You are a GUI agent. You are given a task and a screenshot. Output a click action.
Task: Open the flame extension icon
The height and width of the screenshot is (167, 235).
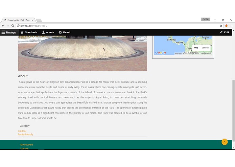pyautogui.click(x=226, y=26)
